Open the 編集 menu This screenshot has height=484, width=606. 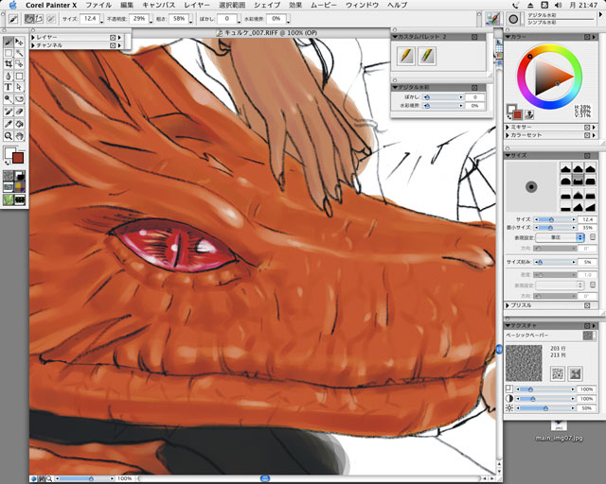127,5
